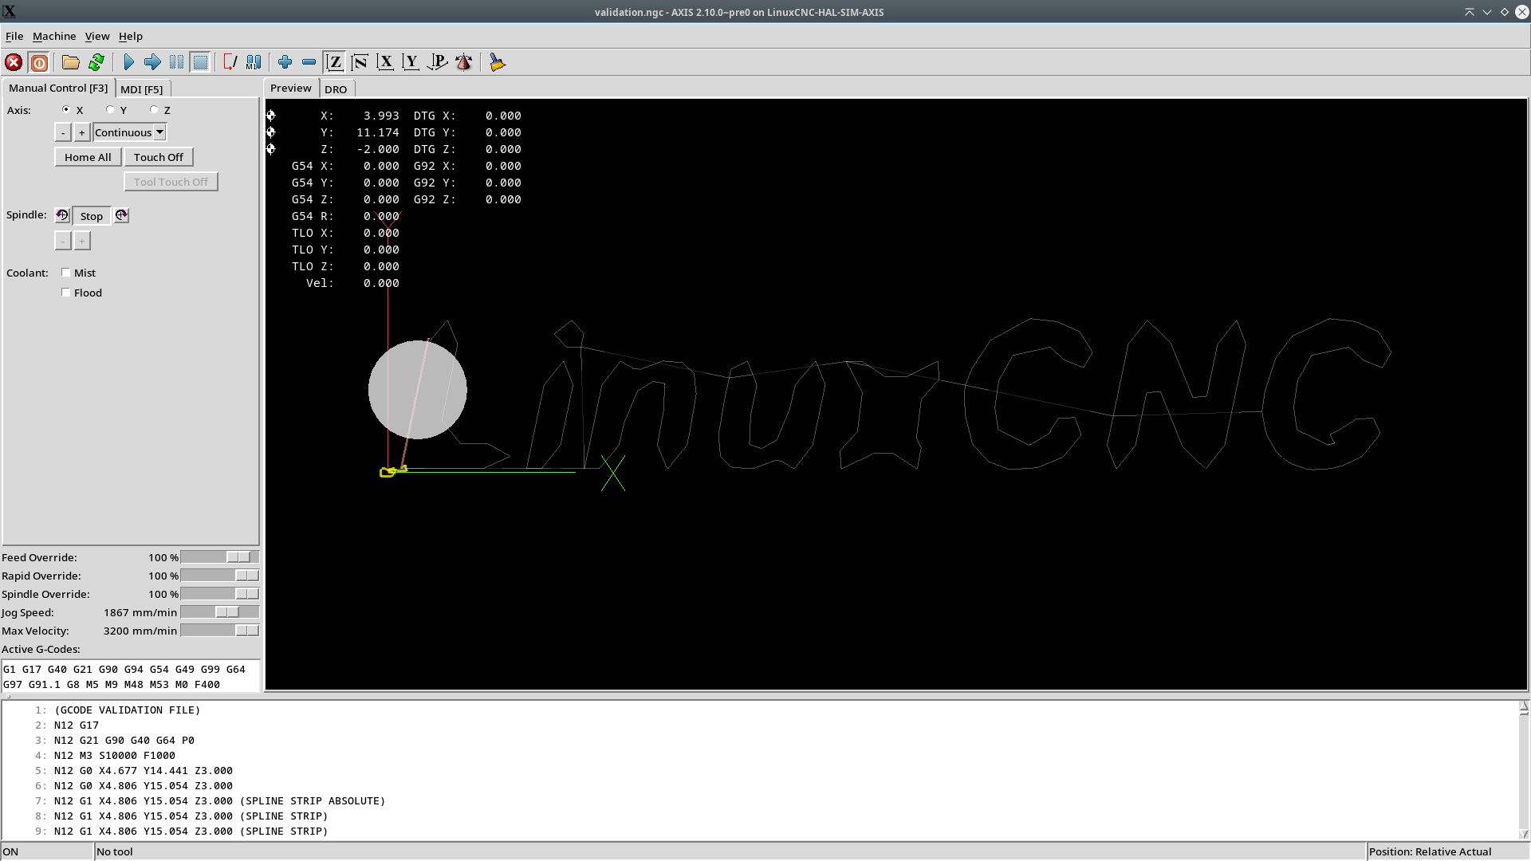Screen dimensions: 1531x861
Task: Run the program with the play icon
Action: point(128,62)
